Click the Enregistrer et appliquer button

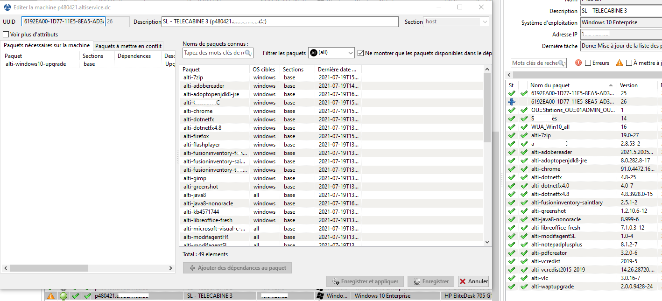[x=365, y=281]
